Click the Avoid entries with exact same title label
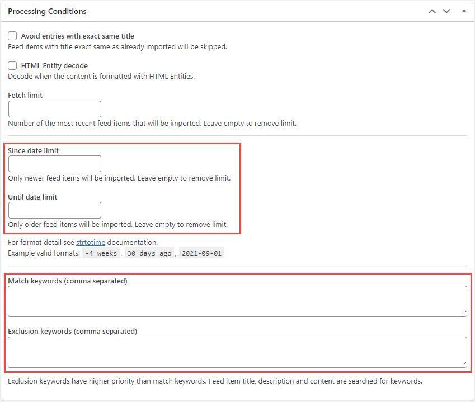 coord(77,36)
